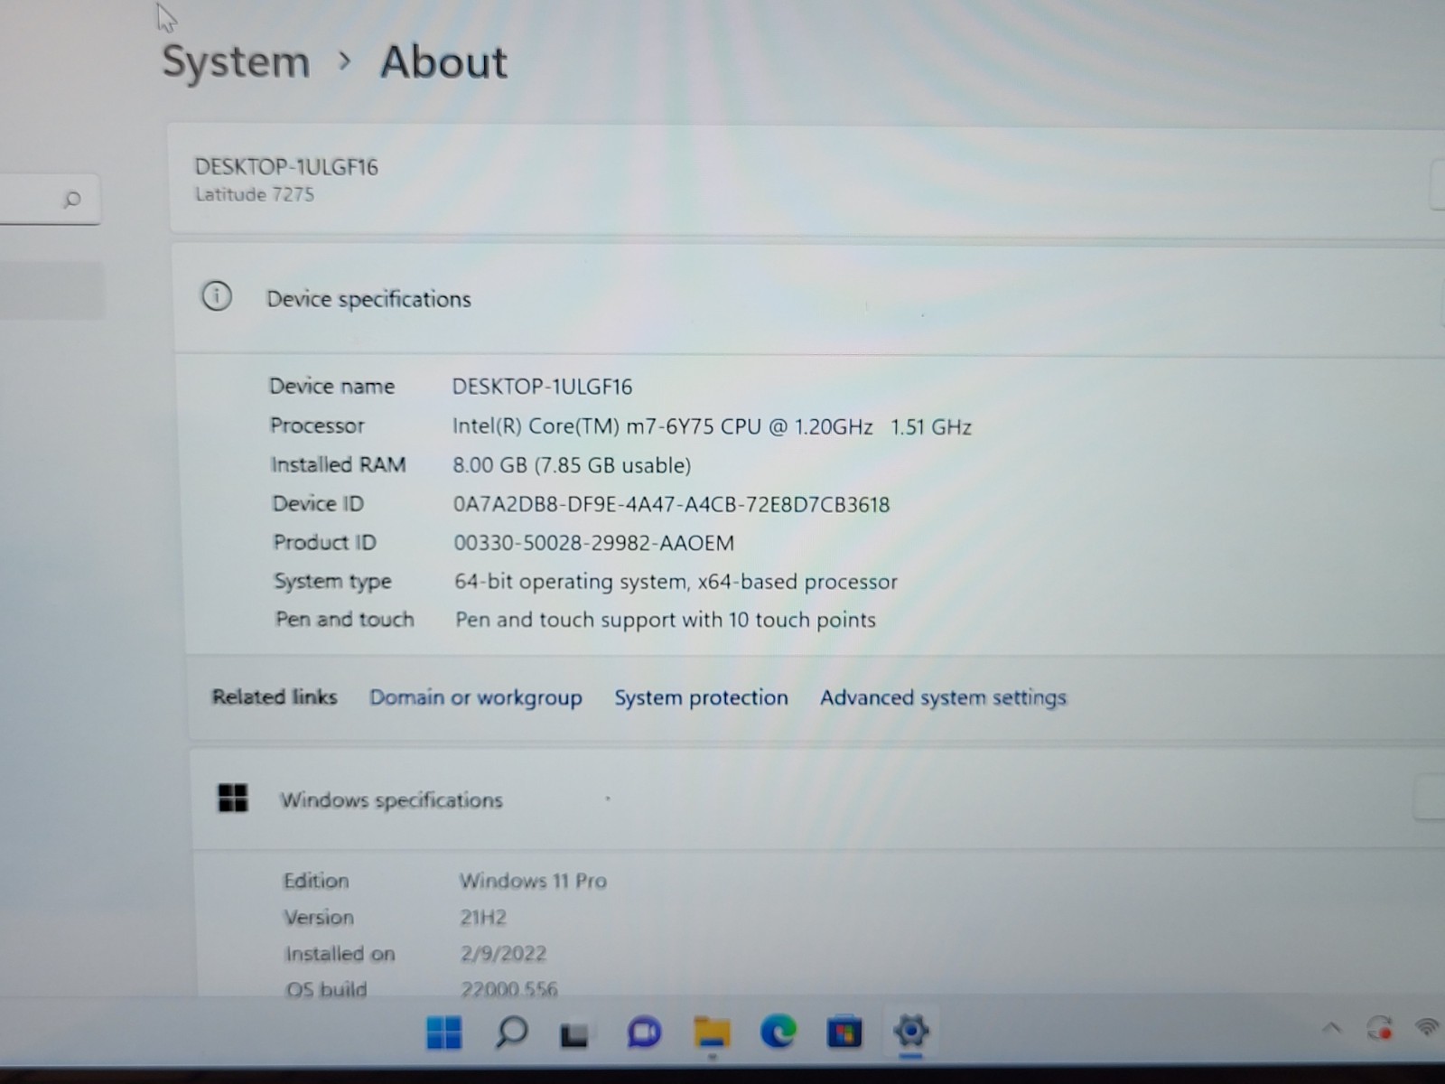1445x1084 pixels.
Task: Select the processor value Intel Core m7-6Y75
Action: point(712,426)
